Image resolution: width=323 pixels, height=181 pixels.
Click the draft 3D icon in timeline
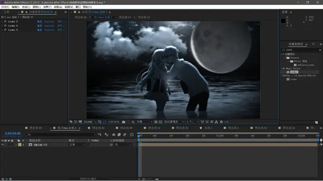(107, 135)
